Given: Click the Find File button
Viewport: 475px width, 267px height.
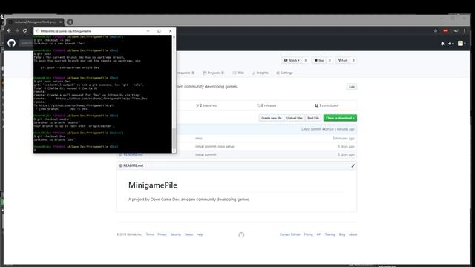Looking at the screenshot, I should pyautogui.click(x=313, y=118).
